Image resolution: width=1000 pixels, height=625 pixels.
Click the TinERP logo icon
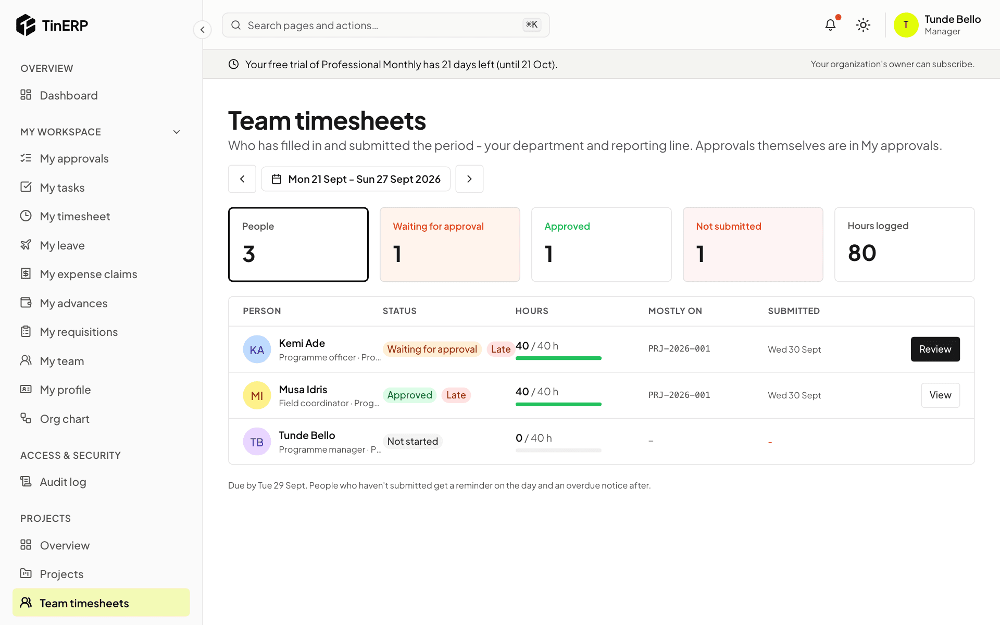(26, 25)
